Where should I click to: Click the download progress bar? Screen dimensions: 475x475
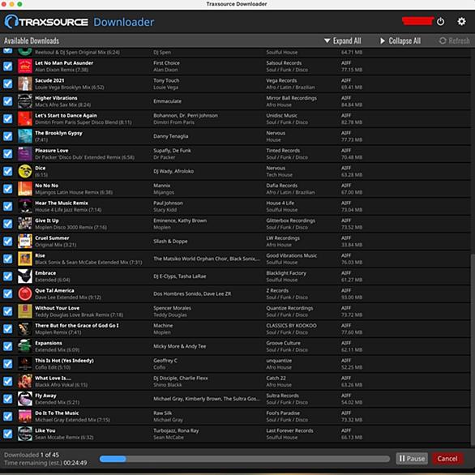pyautogui.click(x=245, y=459)
